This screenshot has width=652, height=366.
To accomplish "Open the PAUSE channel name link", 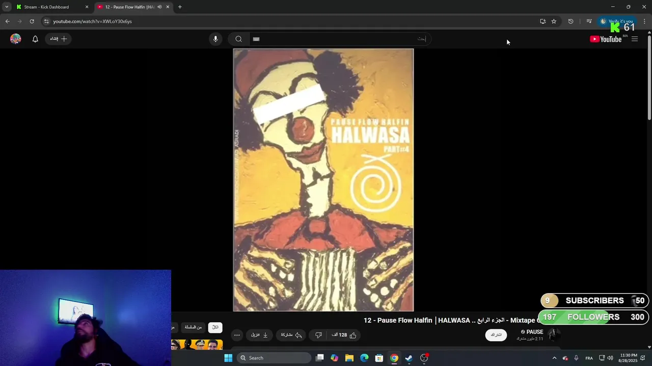I will (535, 332).
